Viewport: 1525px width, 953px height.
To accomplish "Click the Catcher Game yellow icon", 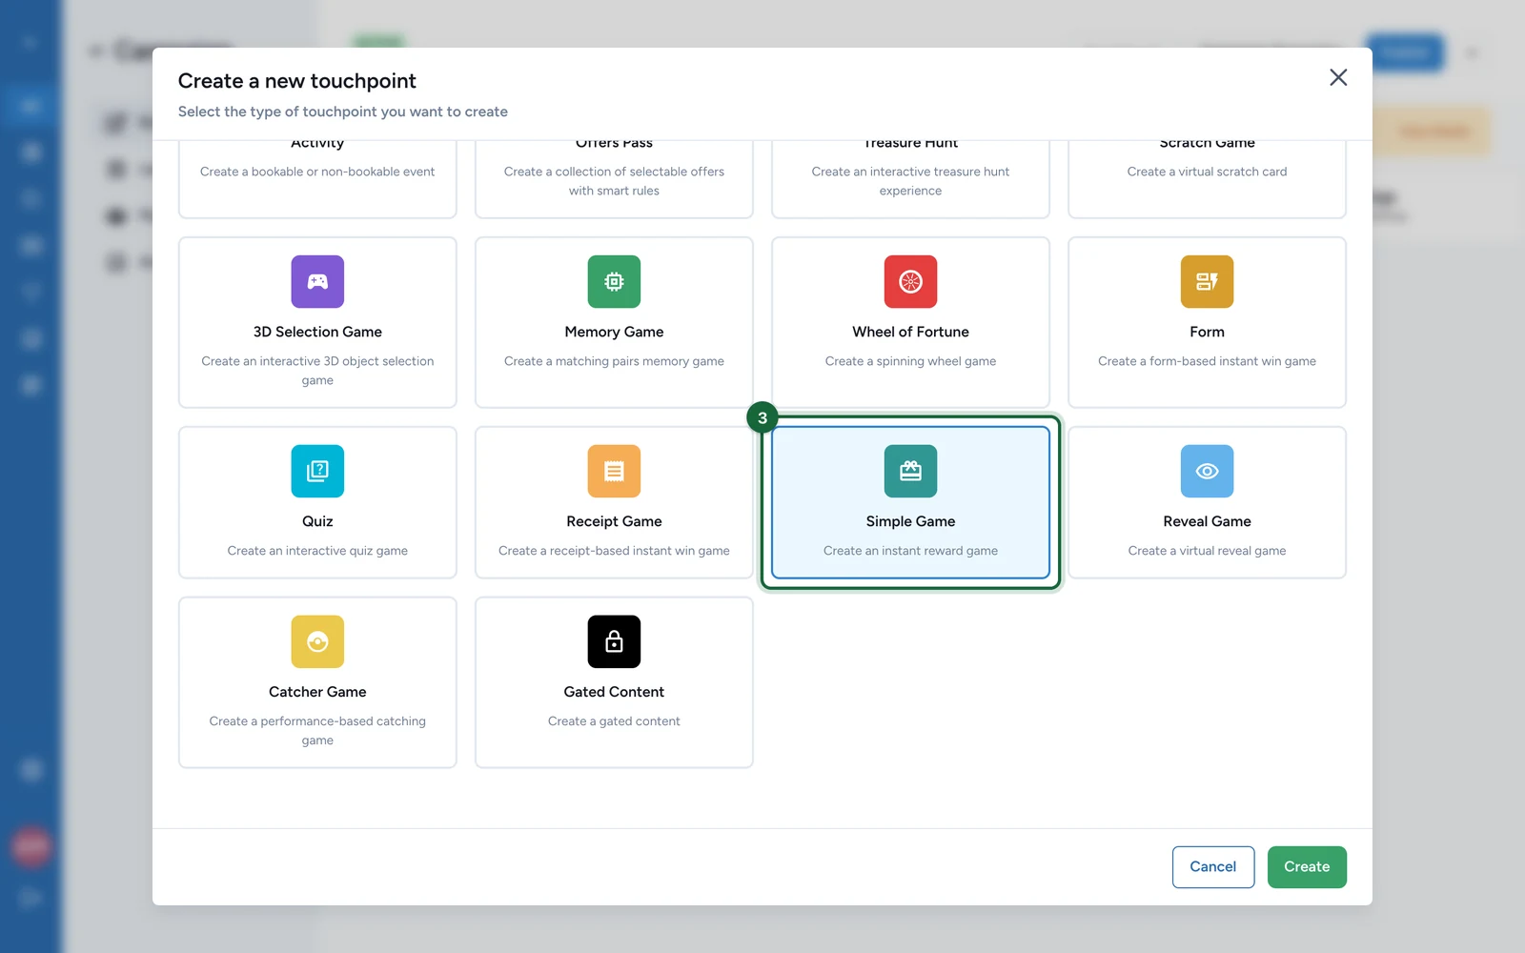I will point(317,641).
